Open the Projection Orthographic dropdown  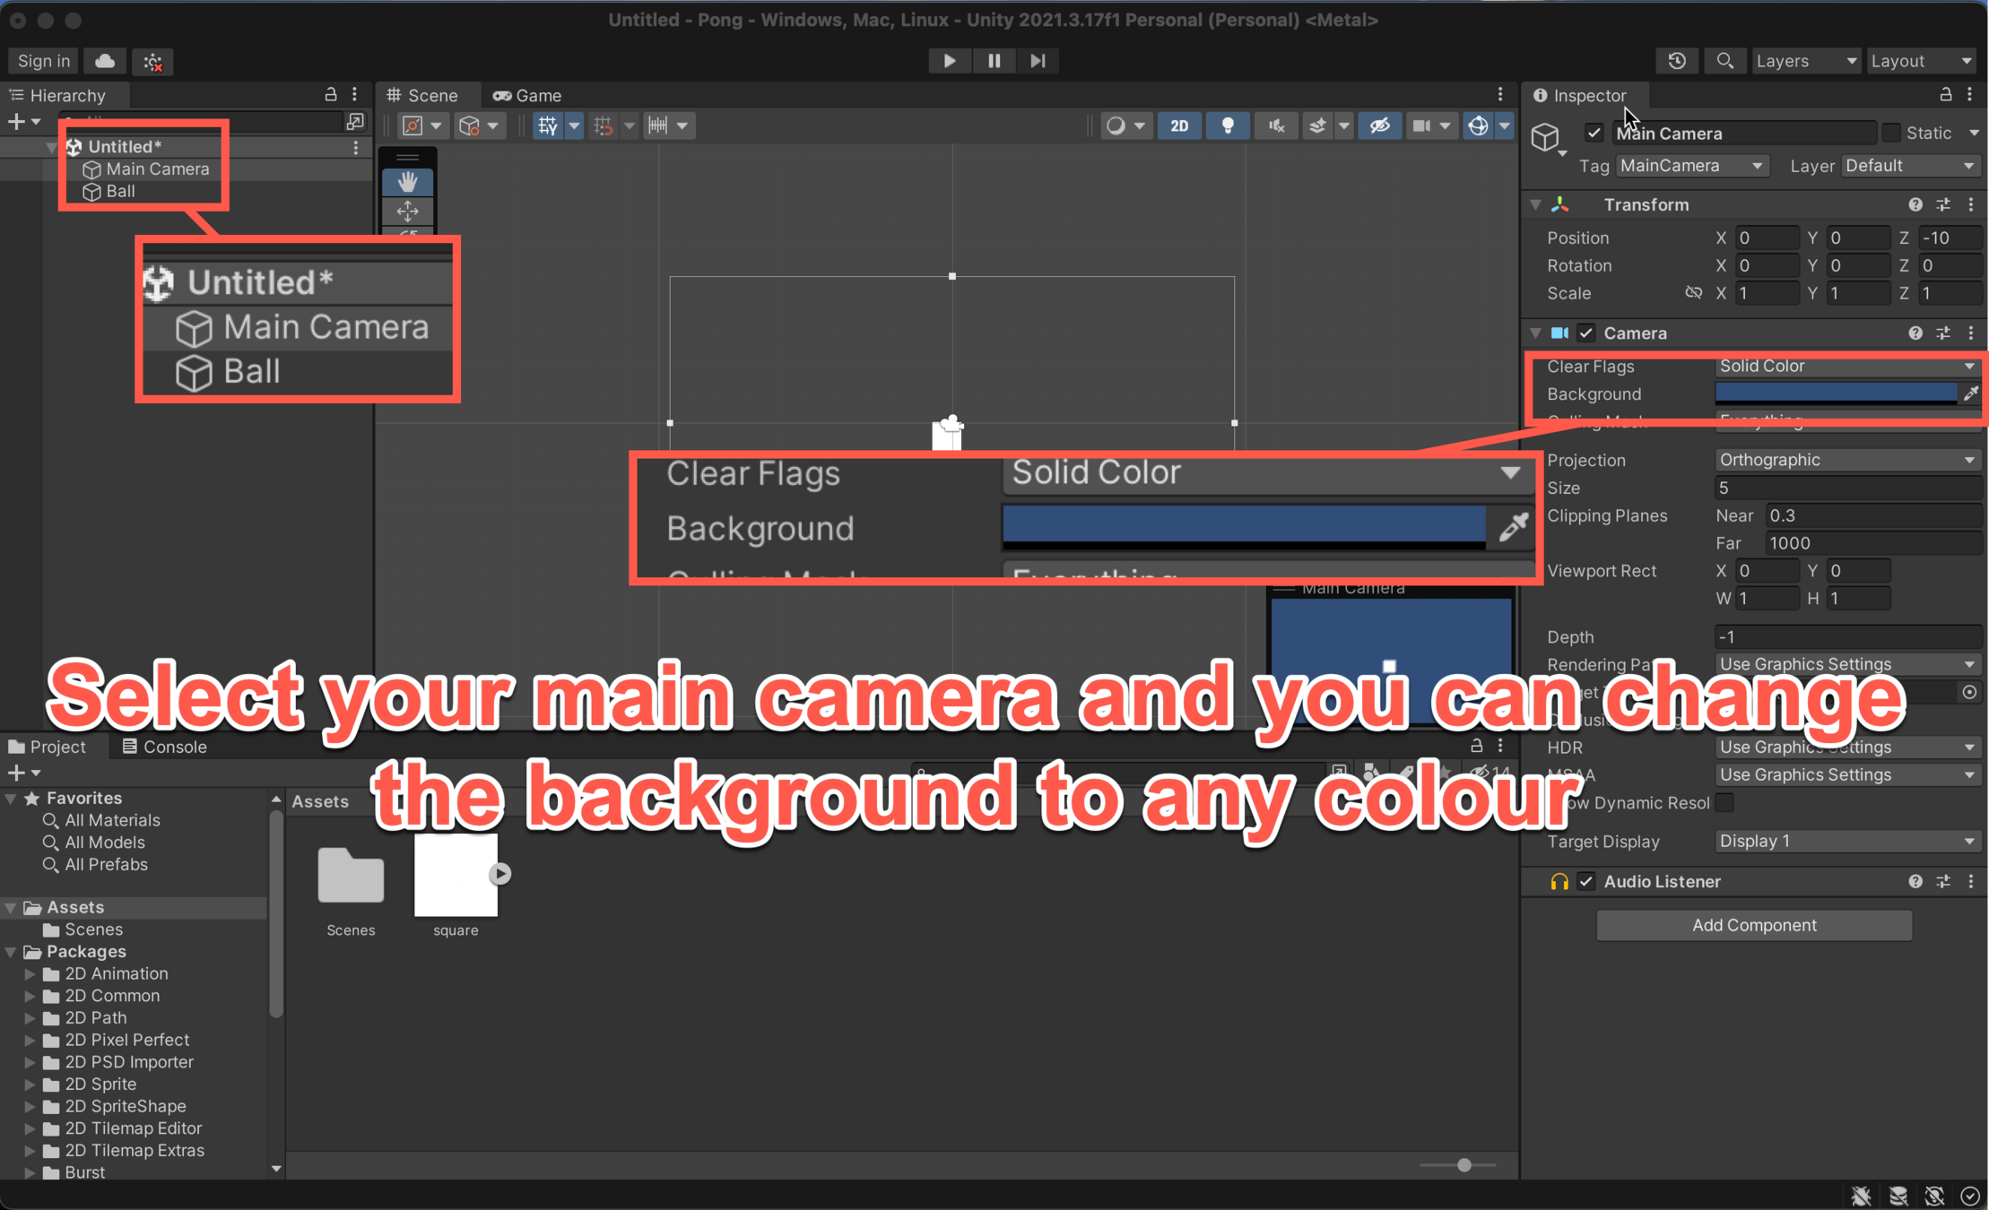click(x=1846, y=460)
